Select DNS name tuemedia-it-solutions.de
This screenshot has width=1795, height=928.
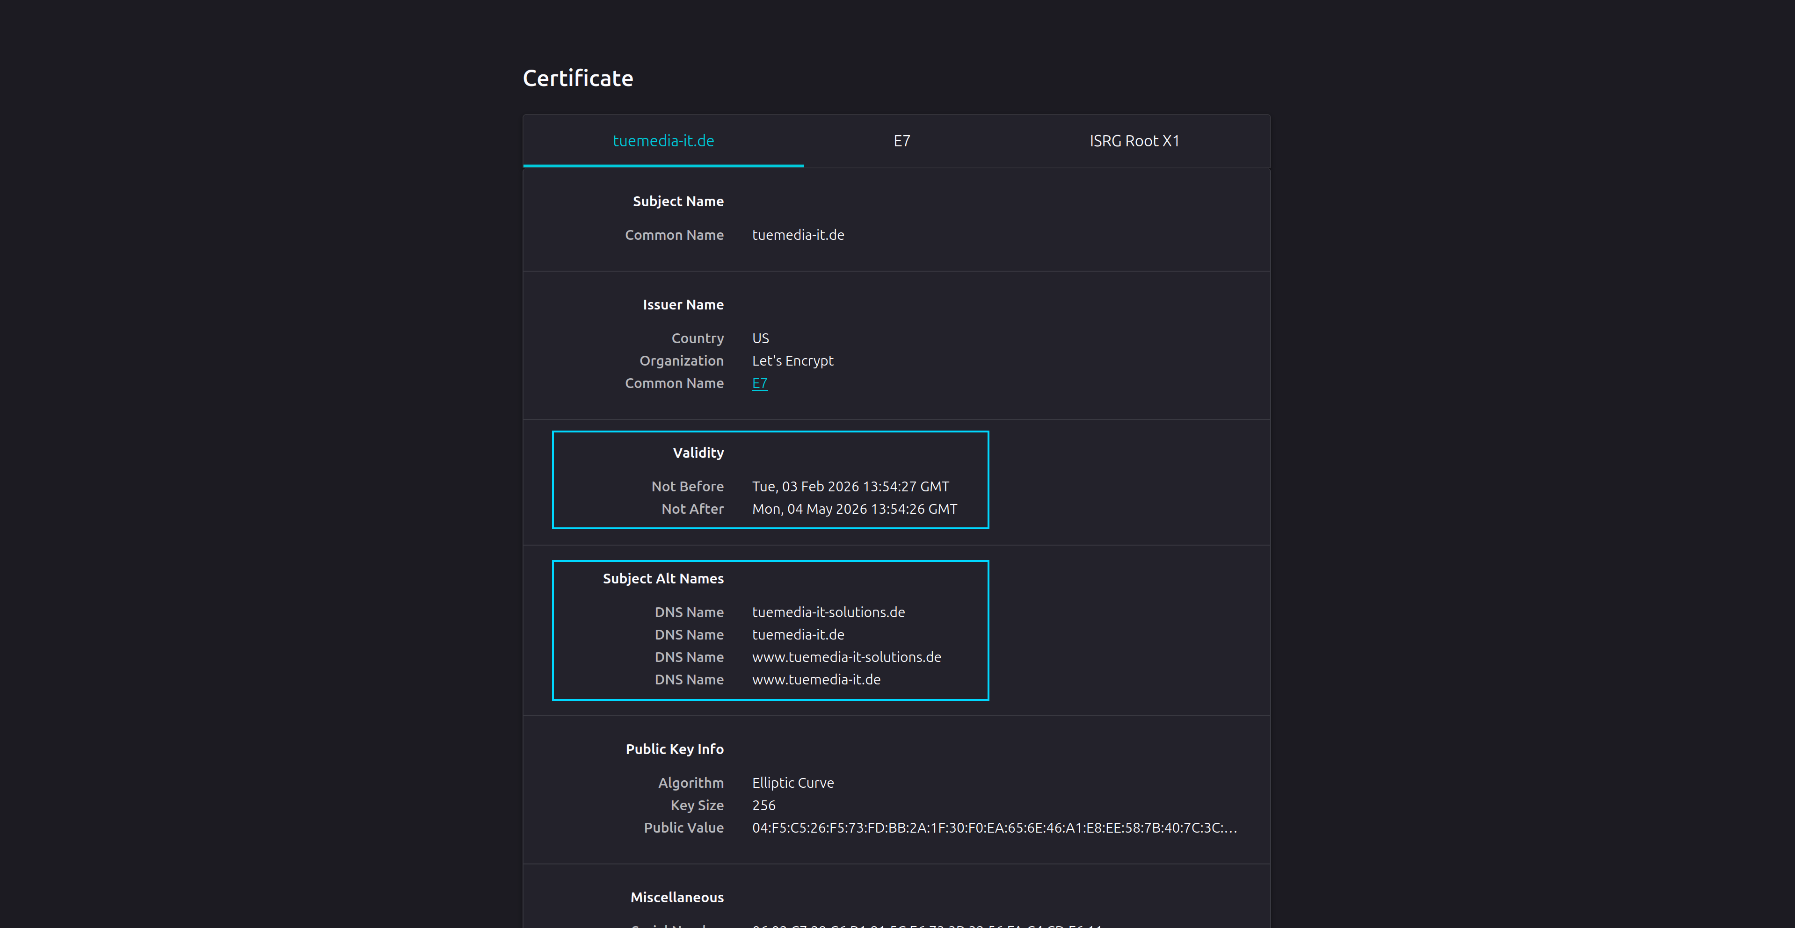pos(828,612)
